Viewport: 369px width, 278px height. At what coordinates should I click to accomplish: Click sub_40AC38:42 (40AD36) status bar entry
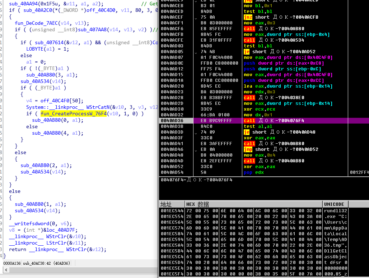click(x=47, y=263)
